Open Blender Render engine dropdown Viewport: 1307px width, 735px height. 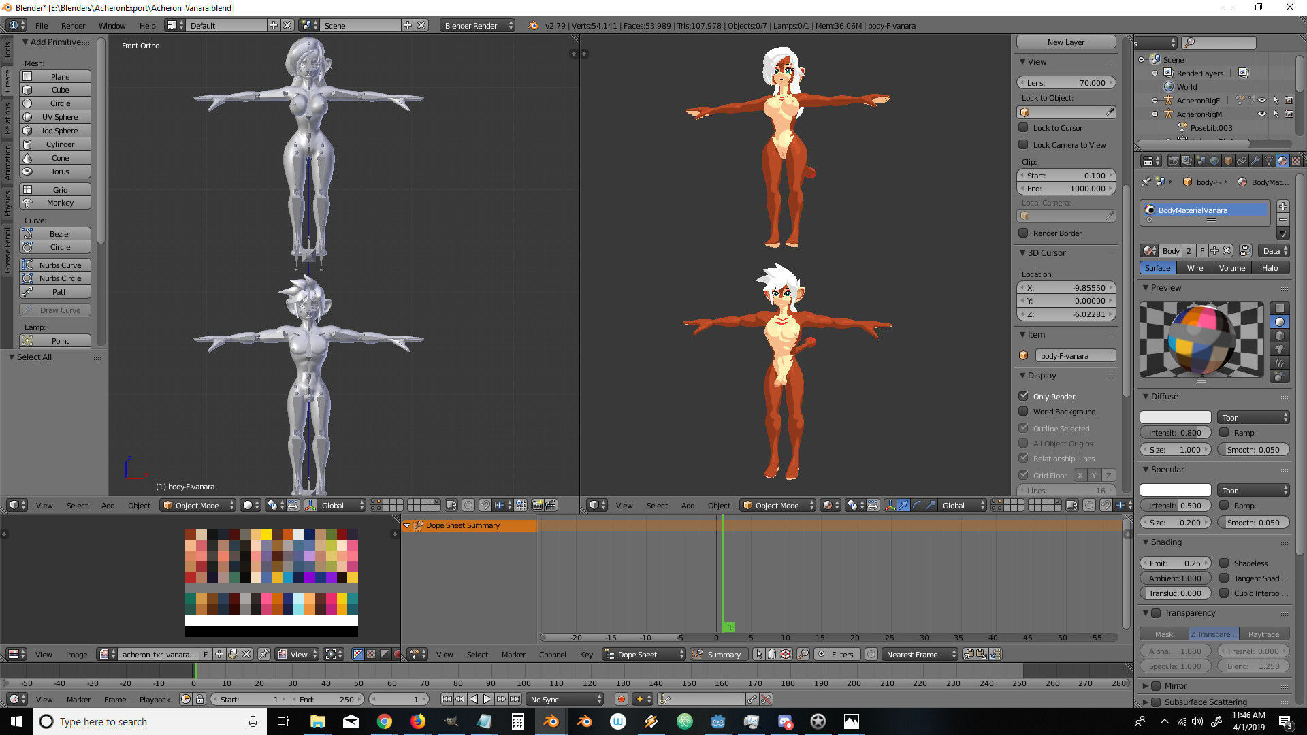[x=477, y=25]
